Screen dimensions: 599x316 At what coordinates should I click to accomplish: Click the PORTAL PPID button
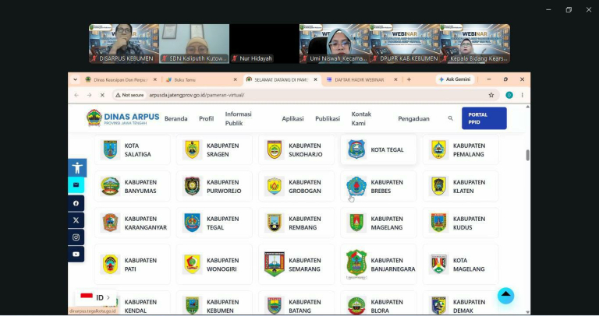tap(484, 118)
